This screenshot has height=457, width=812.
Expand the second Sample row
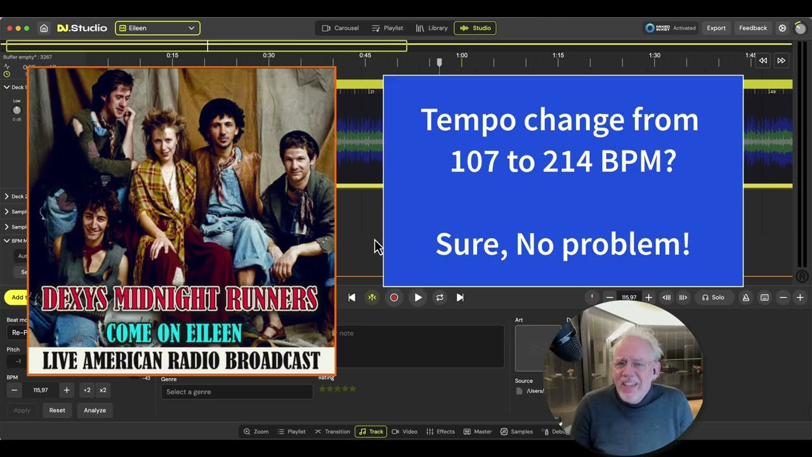[6, 227]
